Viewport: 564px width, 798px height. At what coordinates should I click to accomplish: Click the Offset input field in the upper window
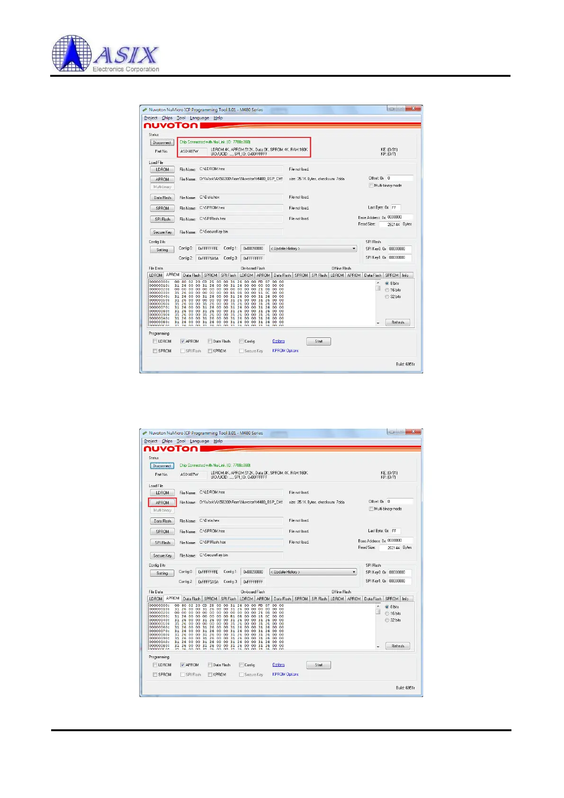(x=400, y=178)
